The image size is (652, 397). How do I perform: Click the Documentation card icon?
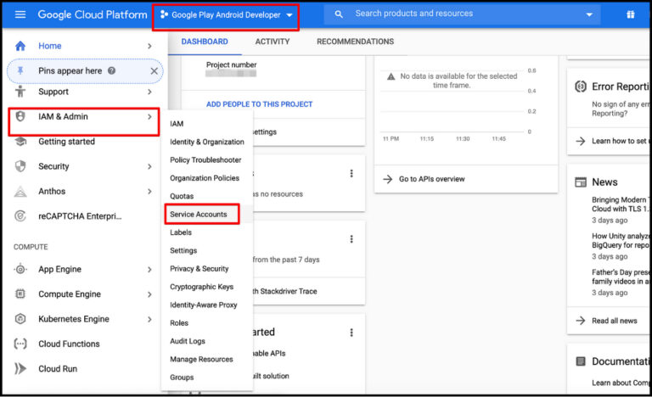point(581,361)
